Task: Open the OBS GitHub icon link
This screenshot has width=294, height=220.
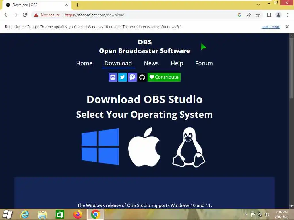Action: [142, 77]
